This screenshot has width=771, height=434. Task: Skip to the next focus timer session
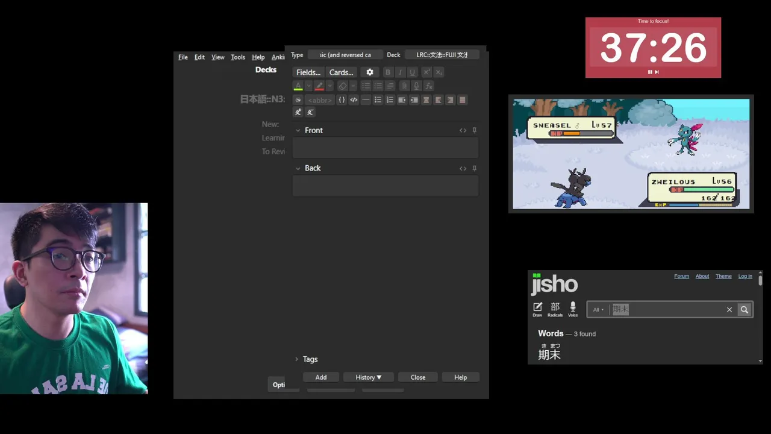click(x=657, y=72)
